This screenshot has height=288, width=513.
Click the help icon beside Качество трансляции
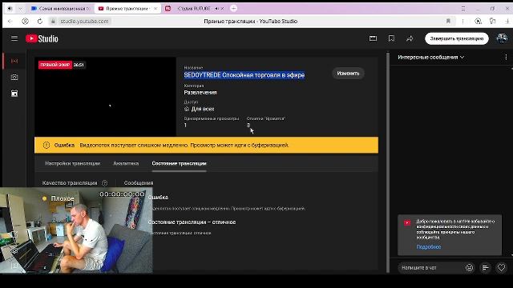point(104,183)
